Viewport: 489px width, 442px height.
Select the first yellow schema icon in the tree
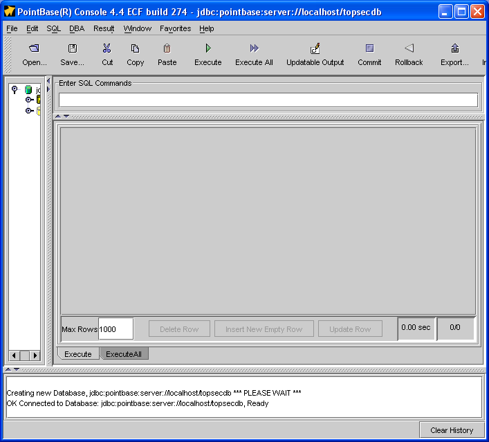(x=38, y=100)
